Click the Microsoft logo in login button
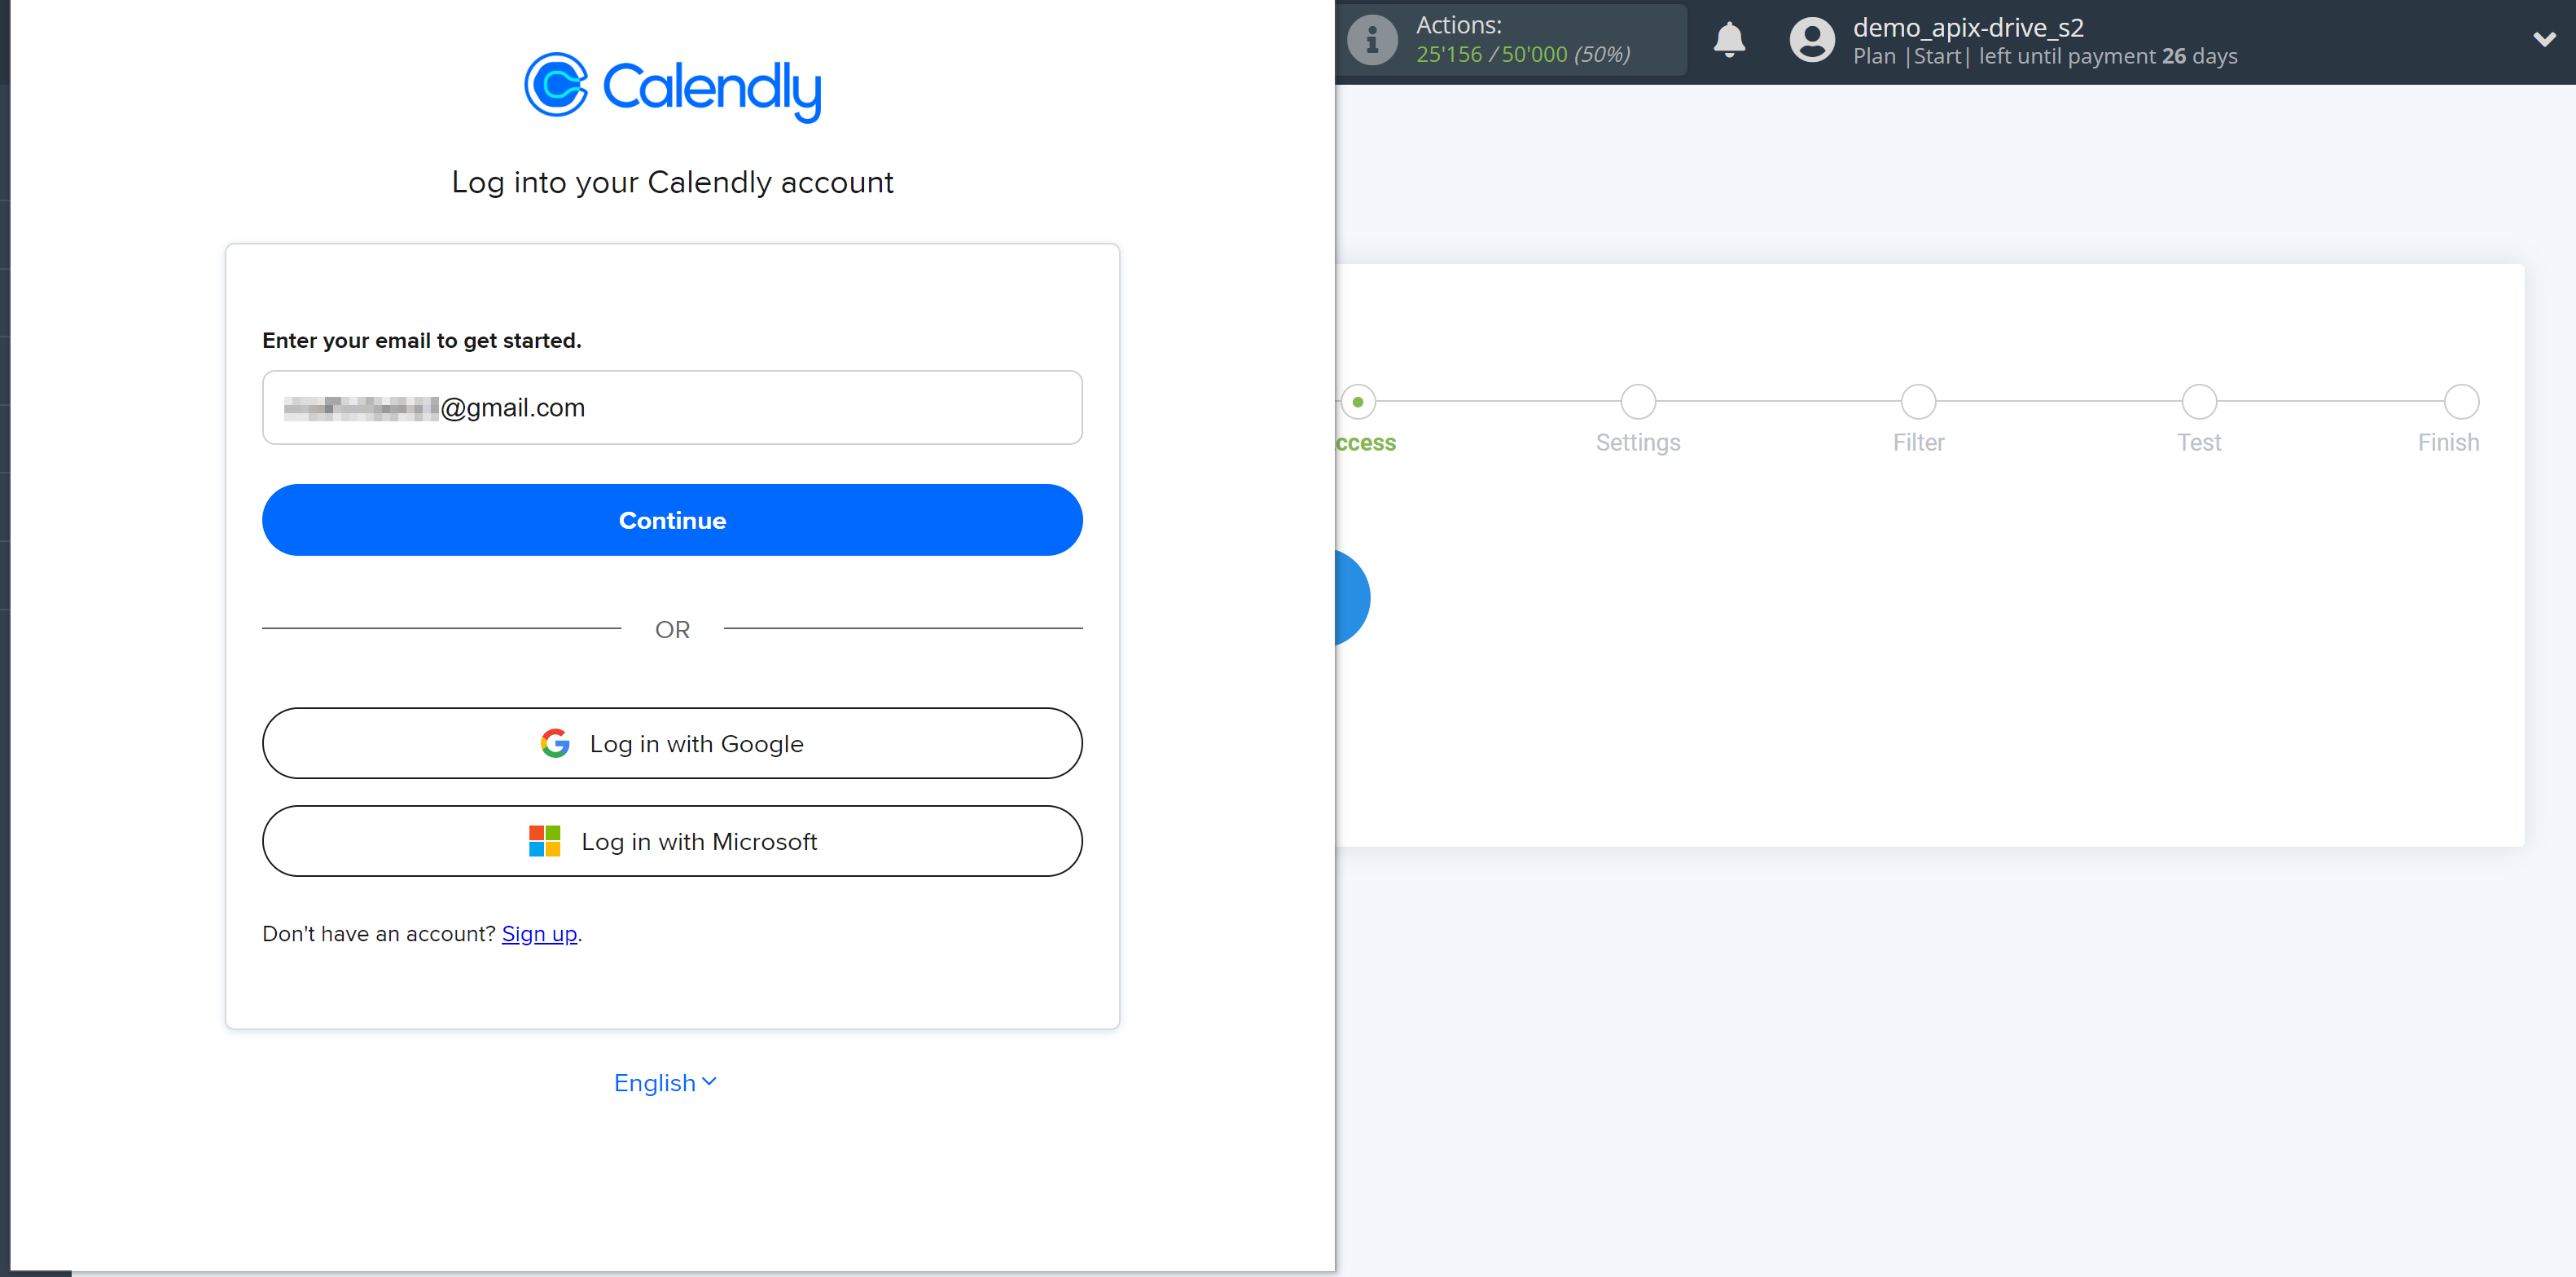This screenshot has height=1277, width=2576. click(x=551, y=840)
